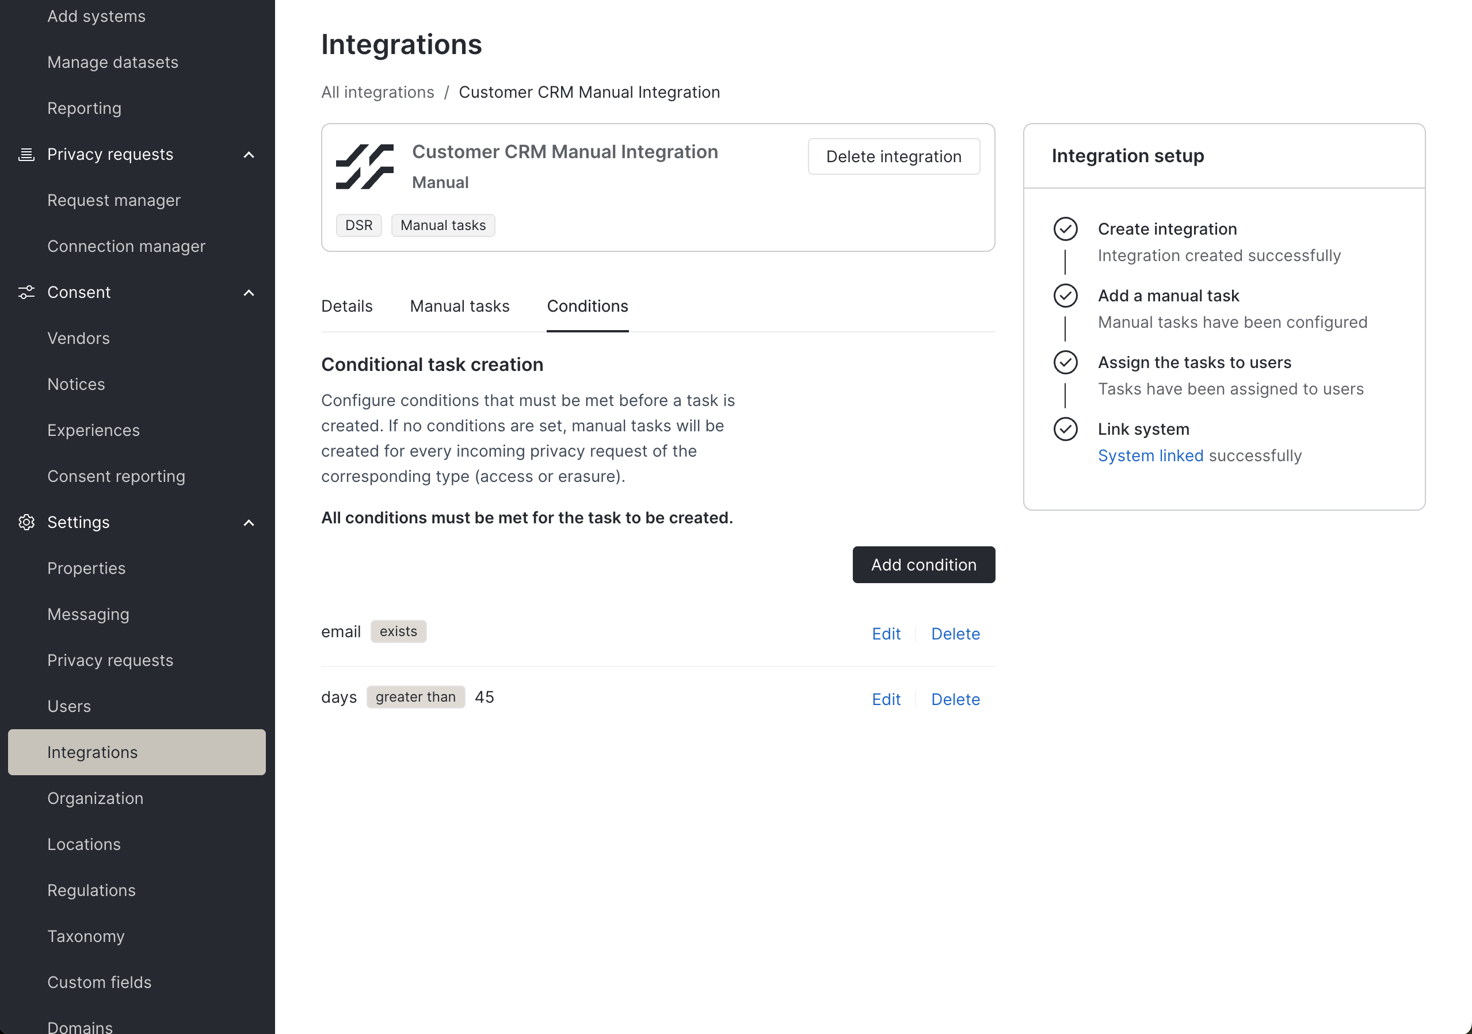Open the Details tab

[x=346, y=306]
